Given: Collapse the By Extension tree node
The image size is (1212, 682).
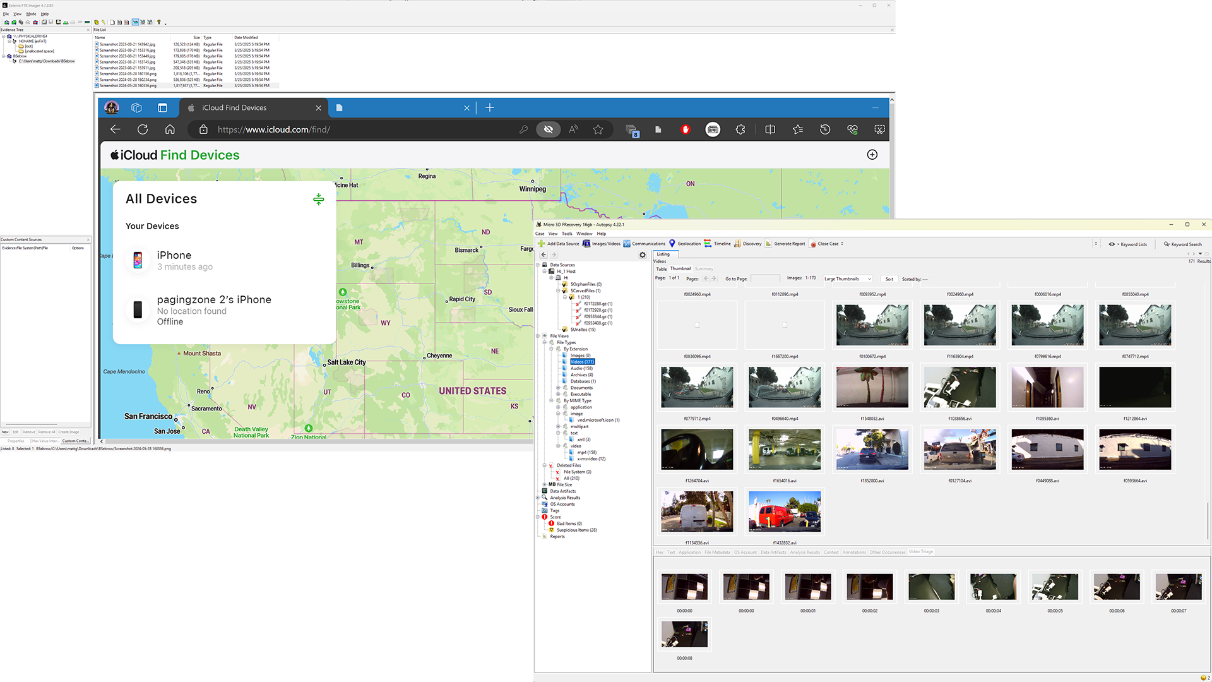Looking at the screenshot, I should 551,349.
